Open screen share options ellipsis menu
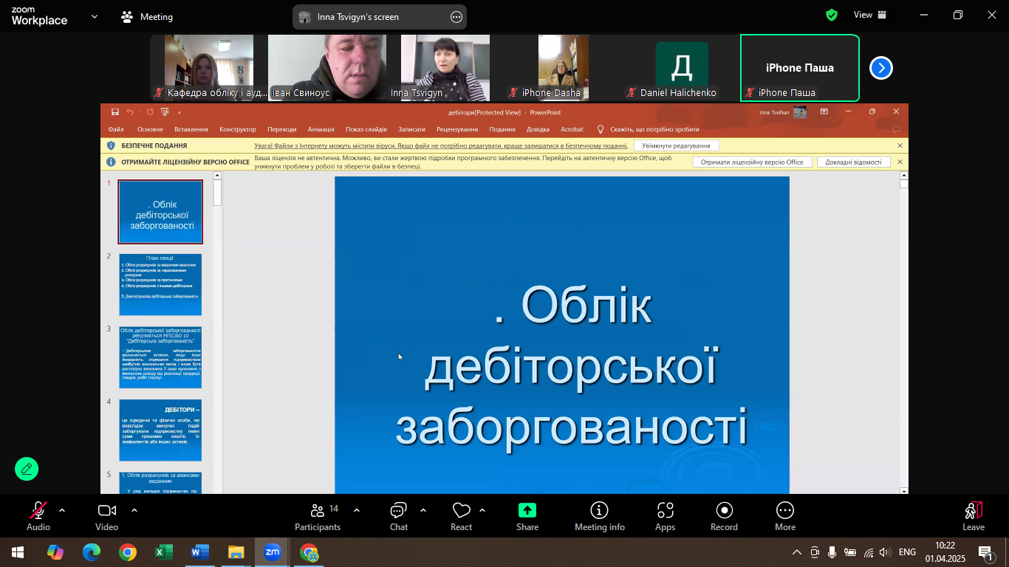The width and height of the screenshot is (1009, 567). tap(456, 17)
